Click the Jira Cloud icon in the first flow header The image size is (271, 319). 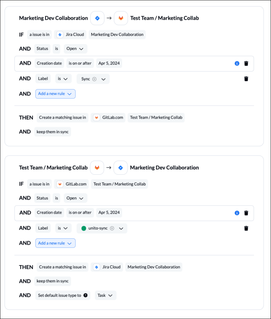97,18
